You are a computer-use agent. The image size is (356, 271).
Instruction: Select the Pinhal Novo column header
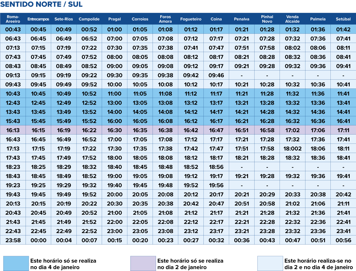tap(267, 19)
